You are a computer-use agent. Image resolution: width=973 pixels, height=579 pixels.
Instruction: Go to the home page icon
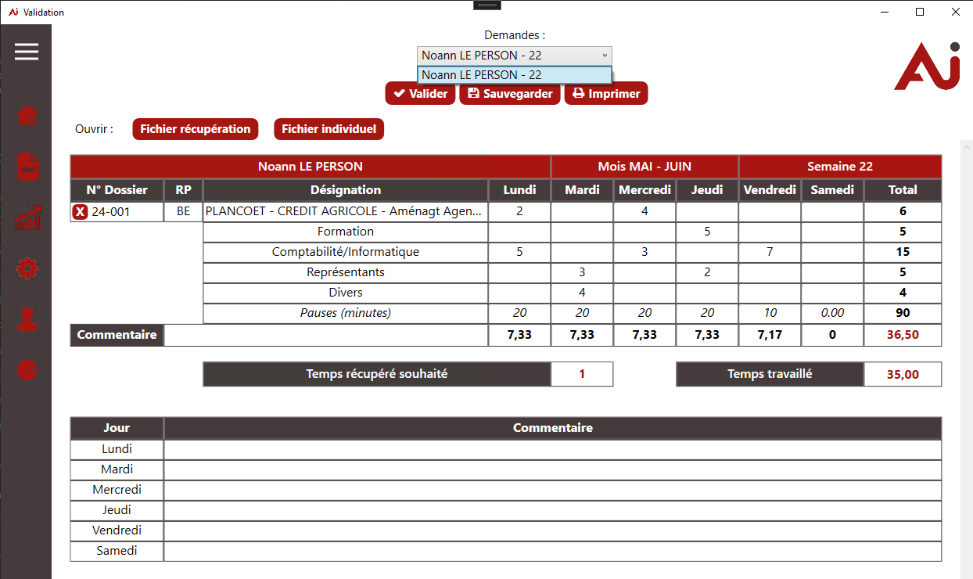pyautogui.click(x=27, y=116)
